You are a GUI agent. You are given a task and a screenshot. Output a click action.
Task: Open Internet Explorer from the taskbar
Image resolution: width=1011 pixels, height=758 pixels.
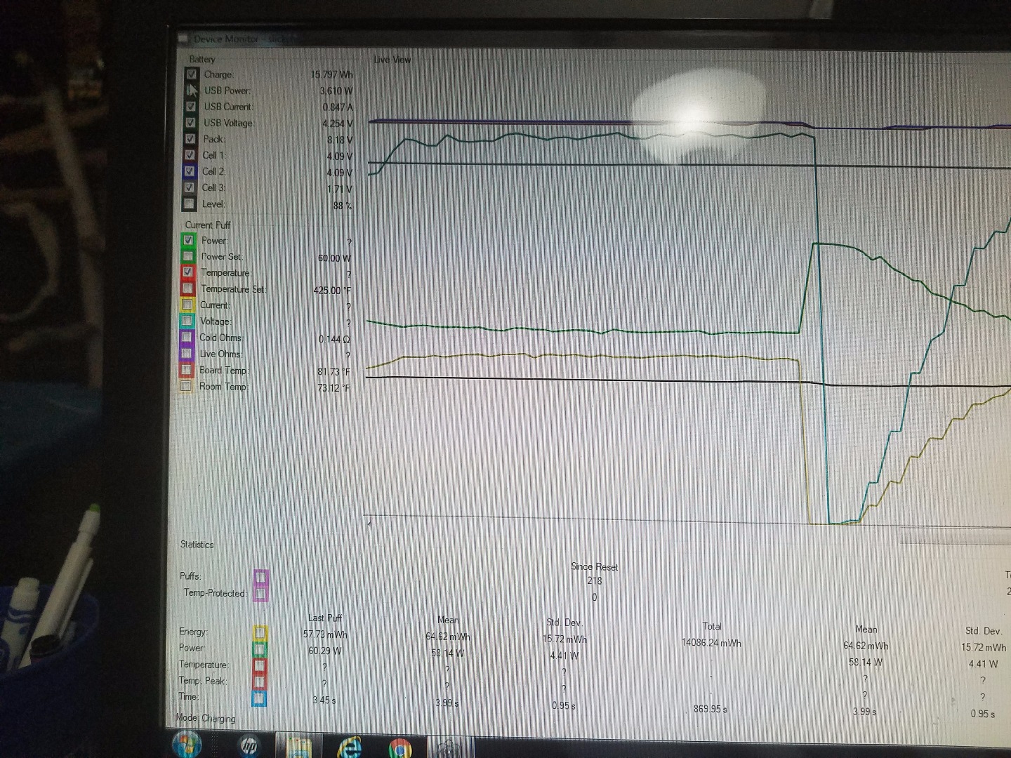click(350, 747)
